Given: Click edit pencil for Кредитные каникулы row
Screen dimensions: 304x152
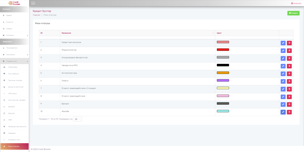Looking at the screenshot, I should click(x=283, y=43).
